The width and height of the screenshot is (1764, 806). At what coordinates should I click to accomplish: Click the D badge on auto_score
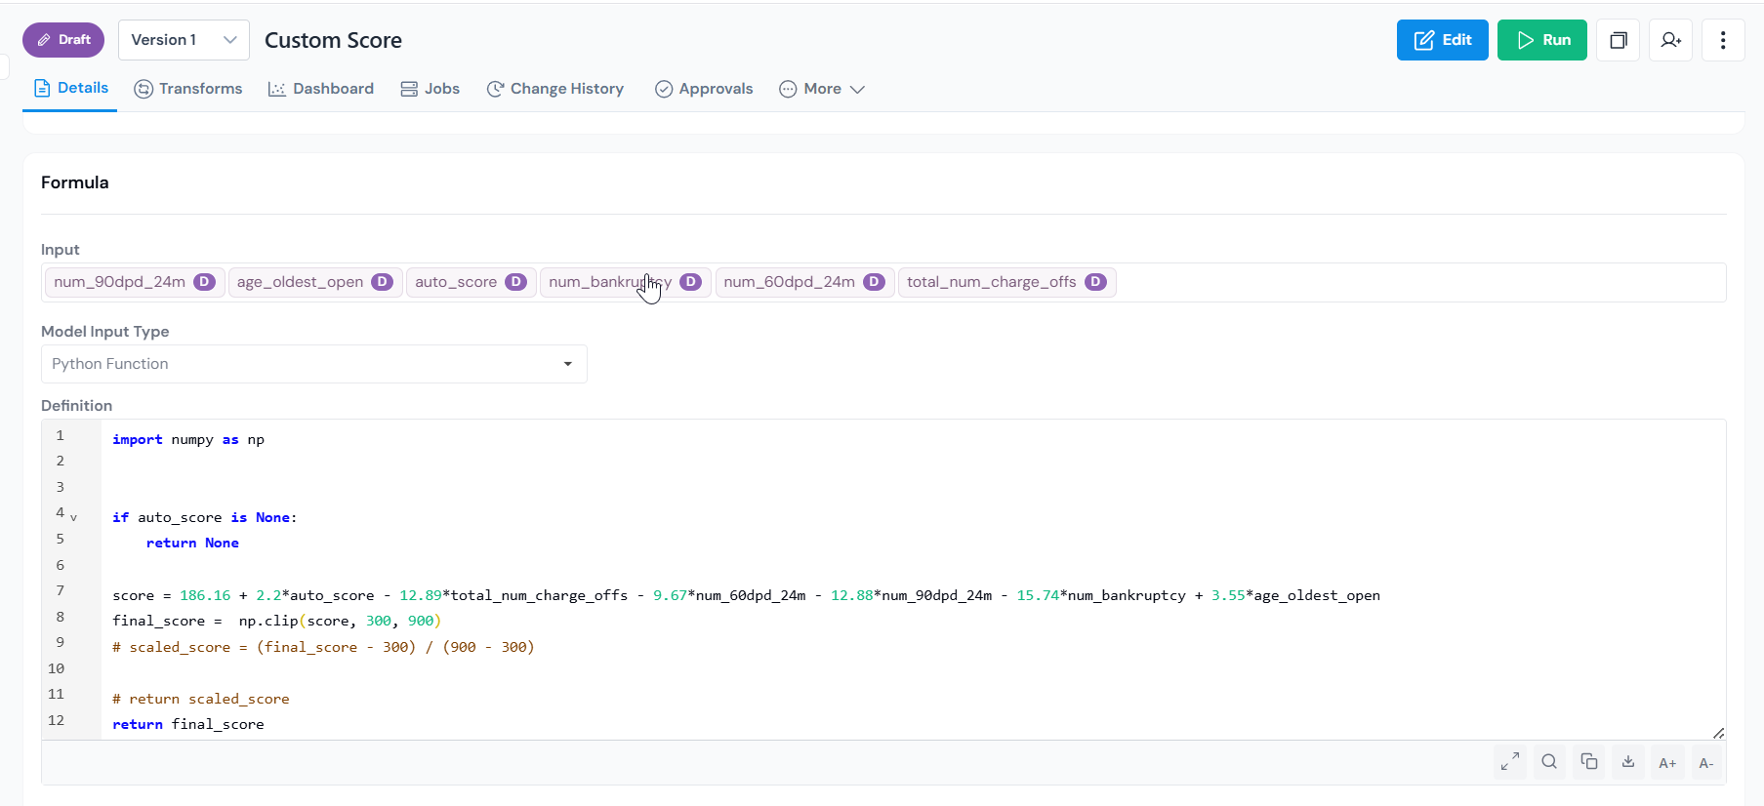click(x=516, y=282)
